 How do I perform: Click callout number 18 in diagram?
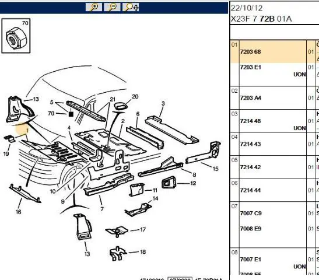[143, 252]
